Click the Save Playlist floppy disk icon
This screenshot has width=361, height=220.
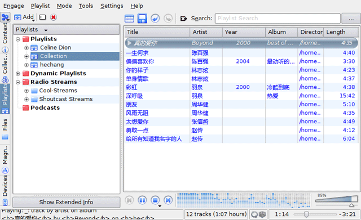(142, 19)
